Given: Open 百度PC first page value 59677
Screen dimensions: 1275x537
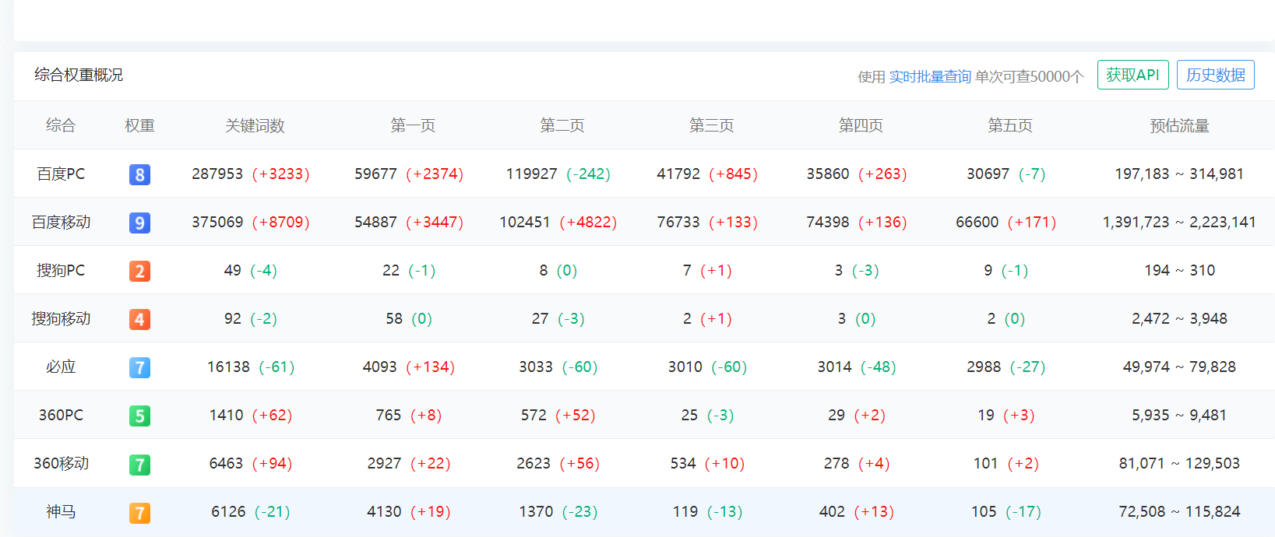Looking at the screenshot, I should [x=375, y=174].
